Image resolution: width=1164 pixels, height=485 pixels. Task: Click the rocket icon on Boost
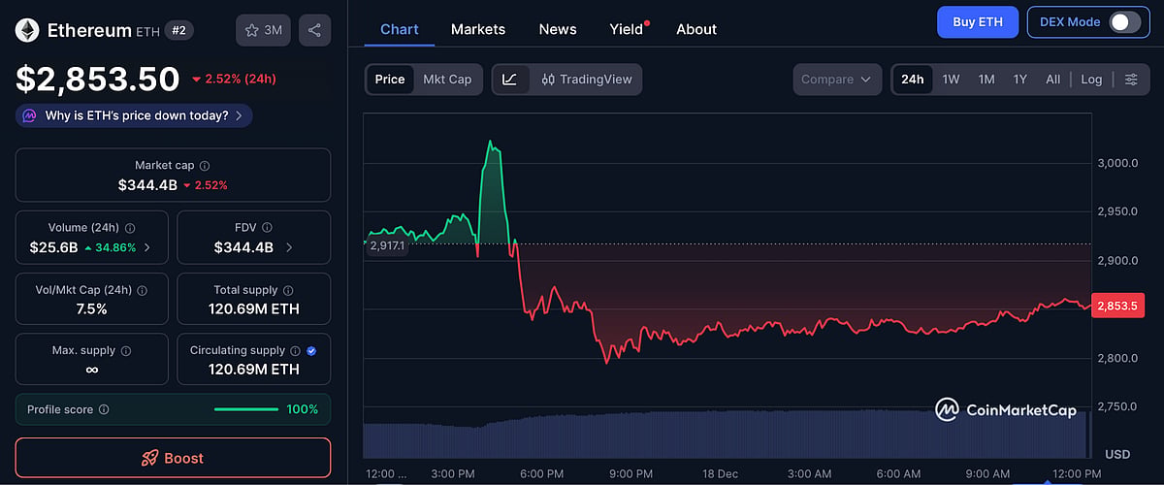(150, 458)
